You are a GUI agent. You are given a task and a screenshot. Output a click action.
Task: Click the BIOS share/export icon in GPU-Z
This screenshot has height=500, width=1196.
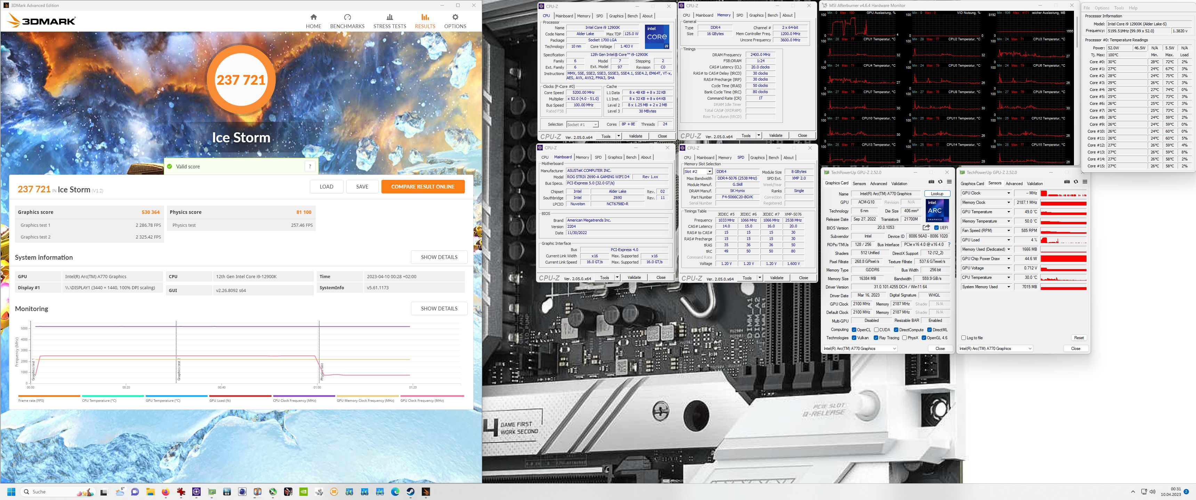[x=926, y=227]
